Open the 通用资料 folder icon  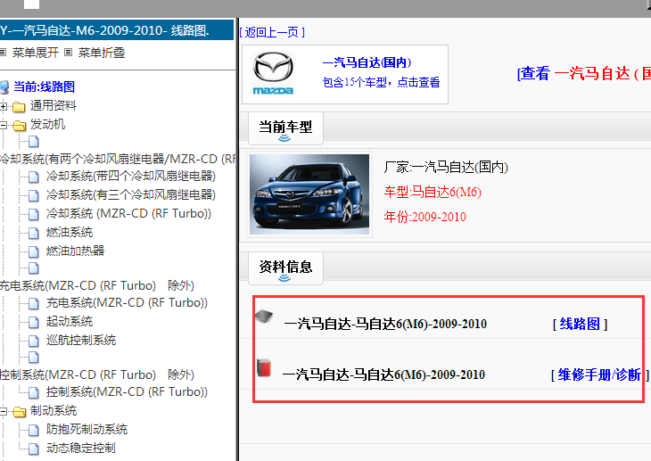point(19,107)
